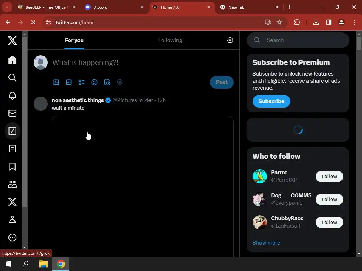Bookmark page with star icon

point(279,22)
